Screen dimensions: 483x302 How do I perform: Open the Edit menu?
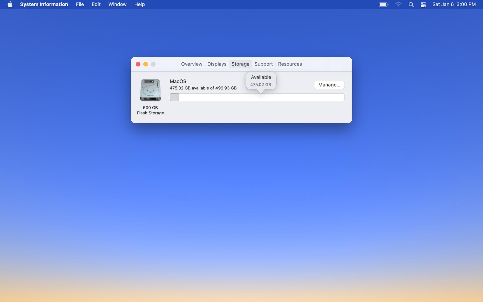[x=96, y=4]
